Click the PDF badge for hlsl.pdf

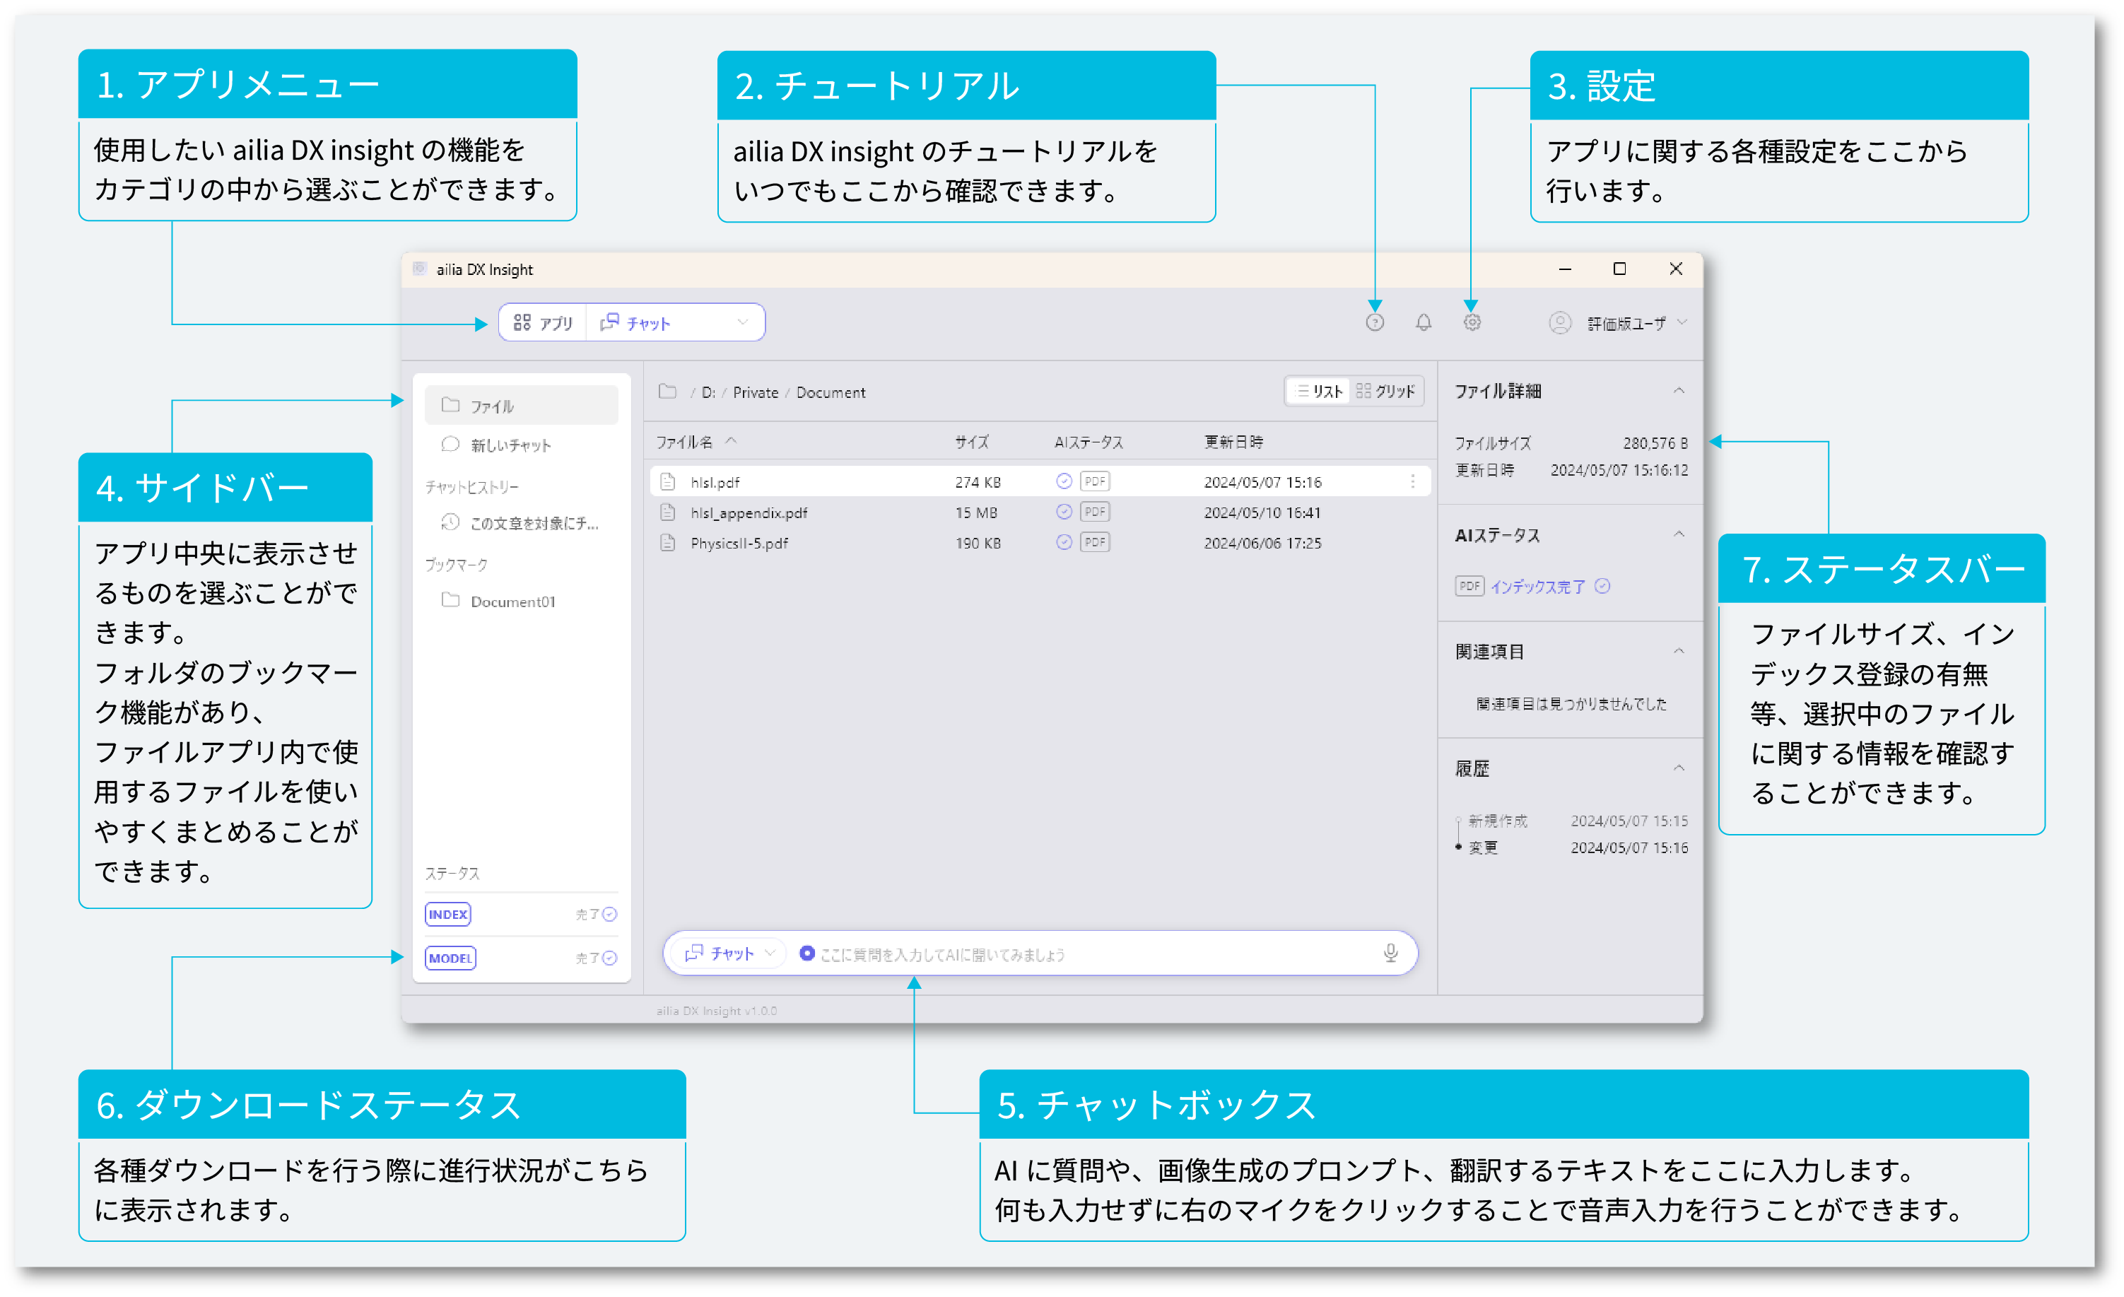pyautogui.click(x=1095, y=481)
